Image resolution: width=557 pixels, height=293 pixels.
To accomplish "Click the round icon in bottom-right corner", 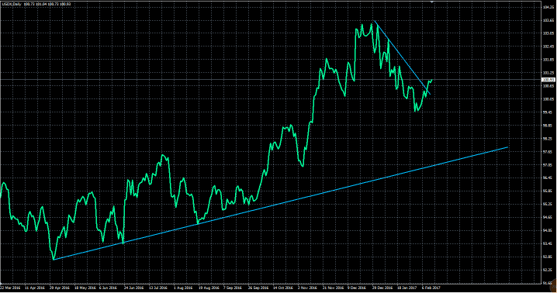I will [553, 284].
